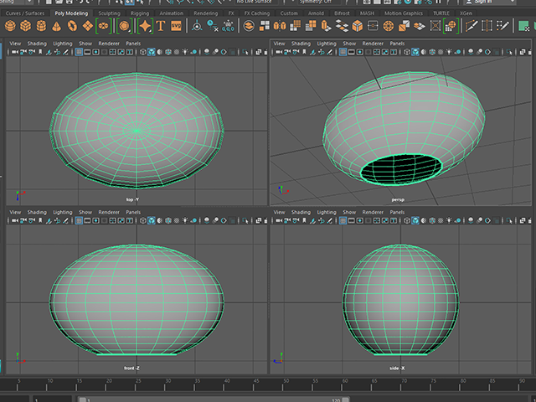This screenshot has height=402, width=536.
Task: Open the Bifrost shelf tab
Action: (342, 13)
